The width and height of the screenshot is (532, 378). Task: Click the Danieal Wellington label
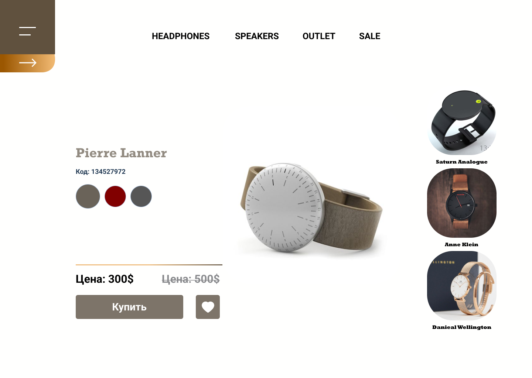click(x=462, y=327)
